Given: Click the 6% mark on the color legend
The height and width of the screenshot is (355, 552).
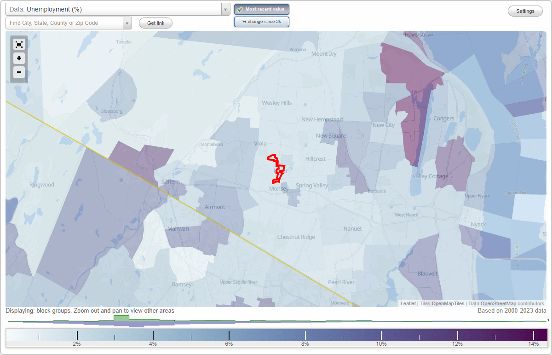Looking at the screenshot, I should click(229, 336).
